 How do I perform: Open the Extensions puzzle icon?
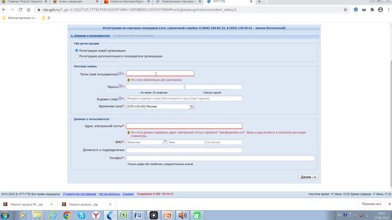click(372, 10)
